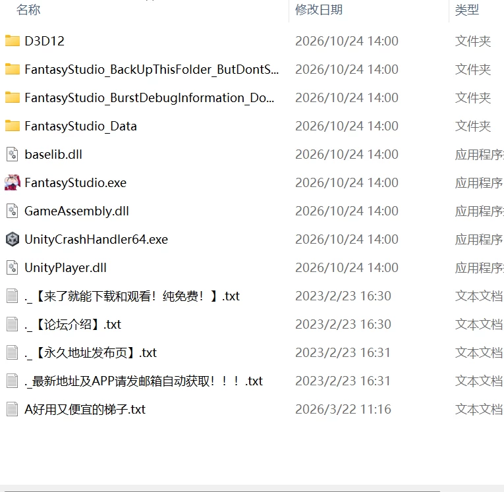This screenshot has width=504, height=492.
Task: Sort by the 名称 column header
Action: [28, 10]
